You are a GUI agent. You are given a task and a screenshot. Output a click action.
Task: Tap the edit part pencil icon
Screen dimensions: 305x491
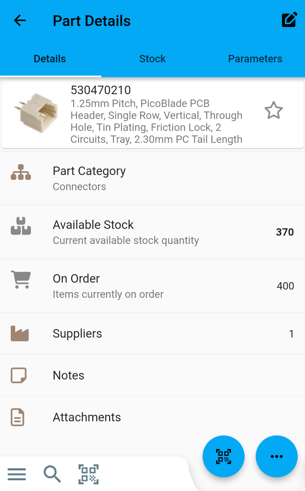[289, 20]
